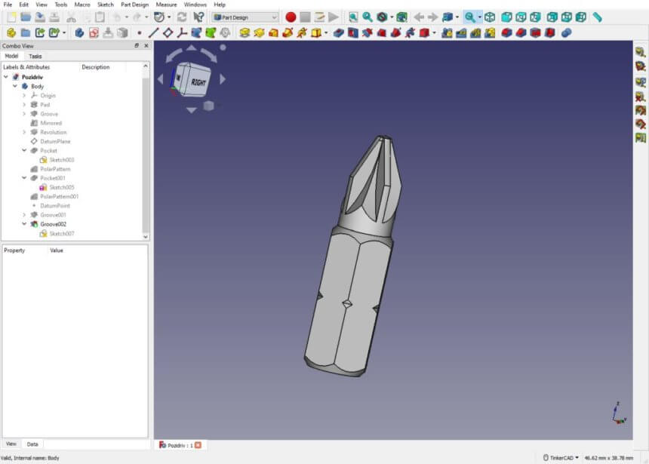Open the Part Design menu

coord(134,5)
